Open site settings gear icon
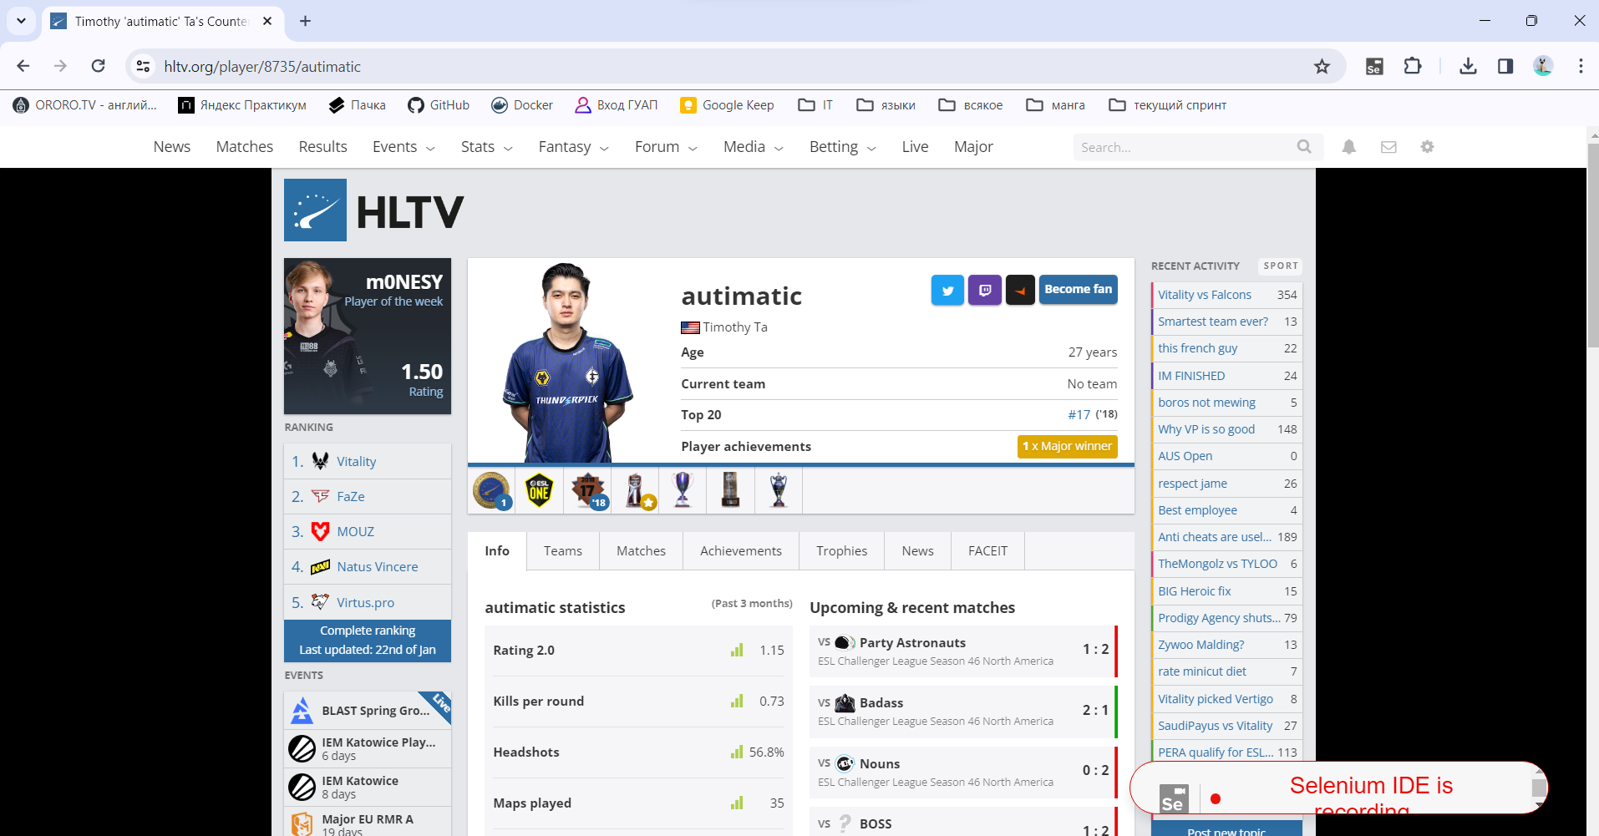The width and height of the screenshot is (1599, 836). 1427,147
